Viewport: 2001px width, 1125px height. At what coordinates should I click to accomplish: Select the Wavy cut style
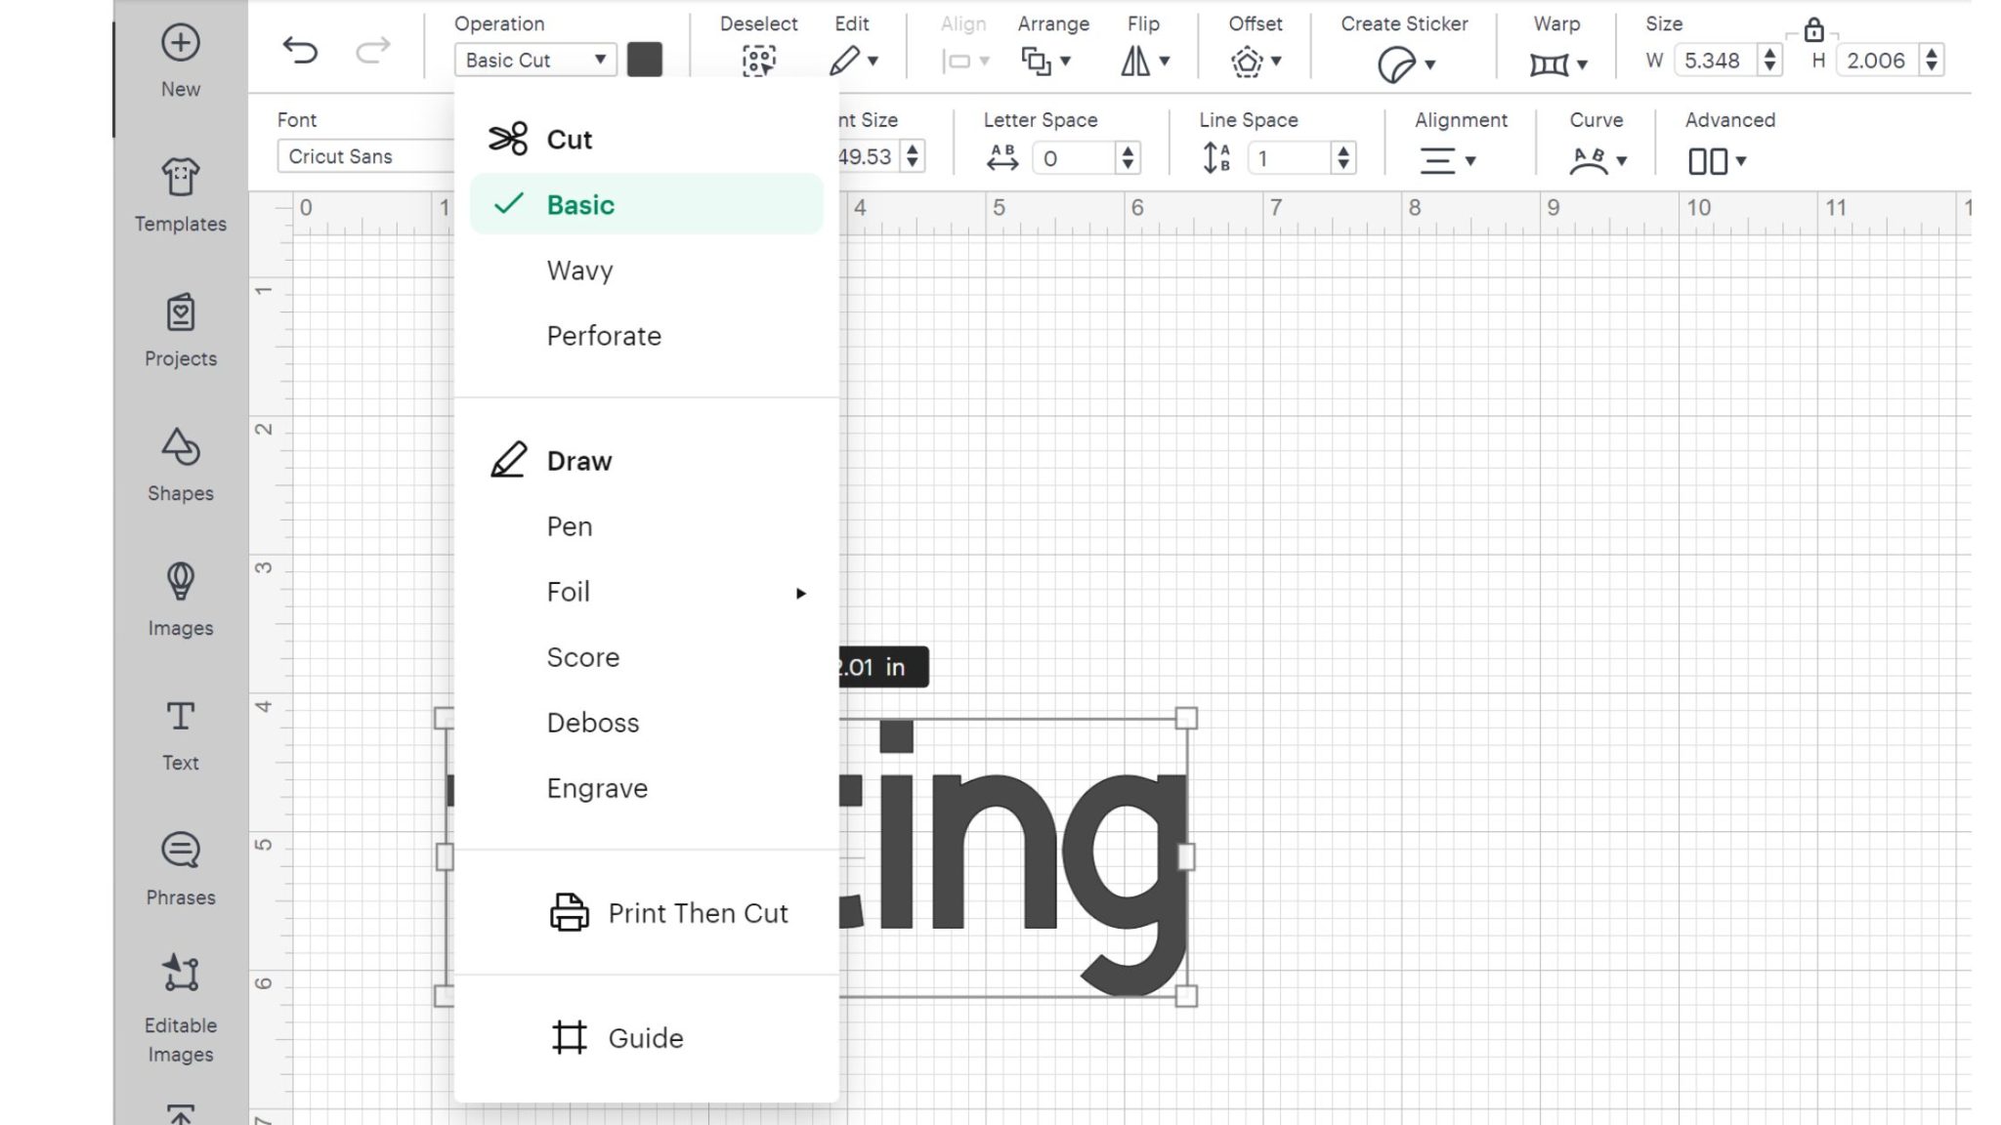click(581, 271)
